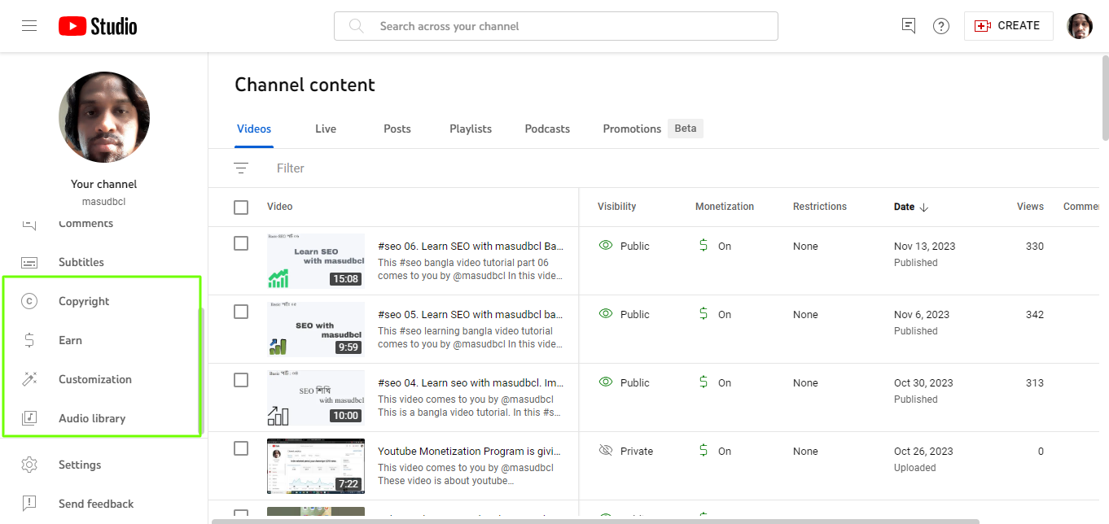Click the search magnifier icon
Image resolution: width=1109 pixels, height=524 pixels.
pos(356,26)
